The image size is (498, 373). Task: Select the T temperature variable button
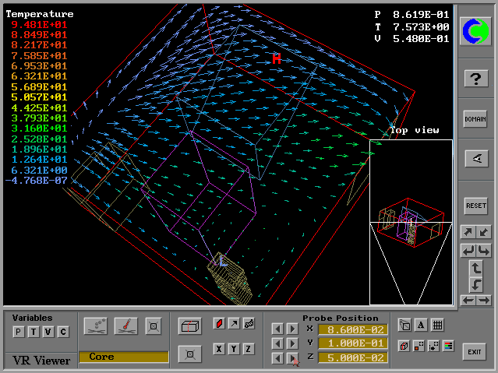click(33, 333)
